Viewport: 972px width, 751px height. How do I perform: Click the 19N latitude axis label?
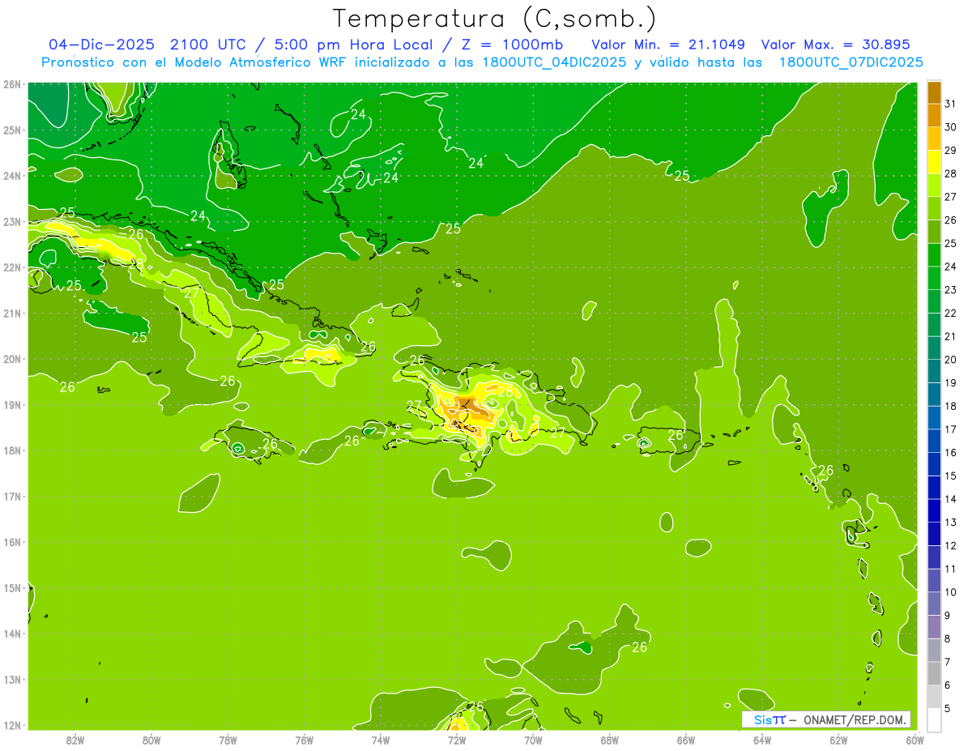[x=12, y=404]
